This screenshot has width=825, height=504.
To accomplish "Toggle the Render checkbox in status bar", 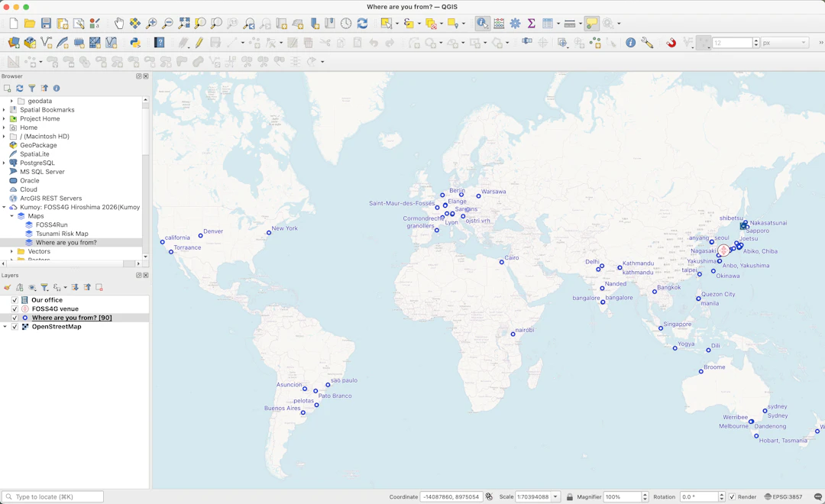I will pos(732,496).
